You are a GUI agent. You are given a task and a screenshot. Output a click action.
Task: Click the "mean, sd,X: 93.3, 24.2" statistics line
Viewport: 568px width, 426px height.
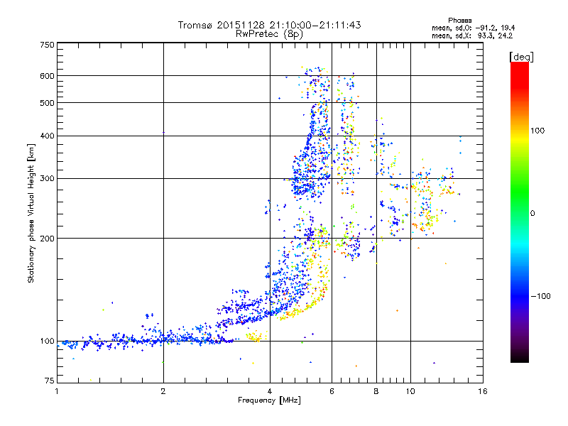472,35
